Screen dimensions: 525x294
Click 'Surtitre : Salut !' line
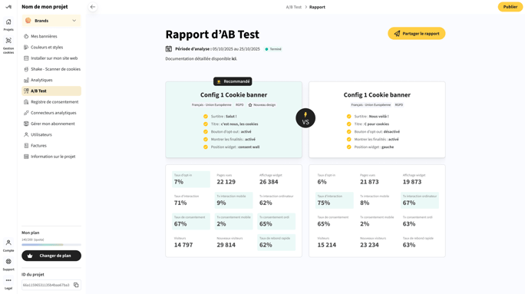pyautogui.click(x=220, y=117)
